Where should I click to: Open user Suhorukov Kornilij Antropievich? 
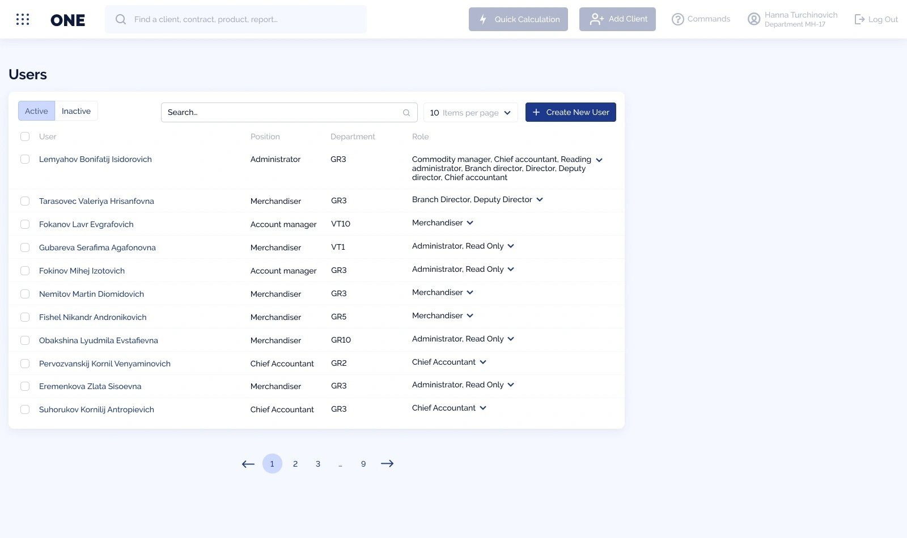[x=96, y=409]
